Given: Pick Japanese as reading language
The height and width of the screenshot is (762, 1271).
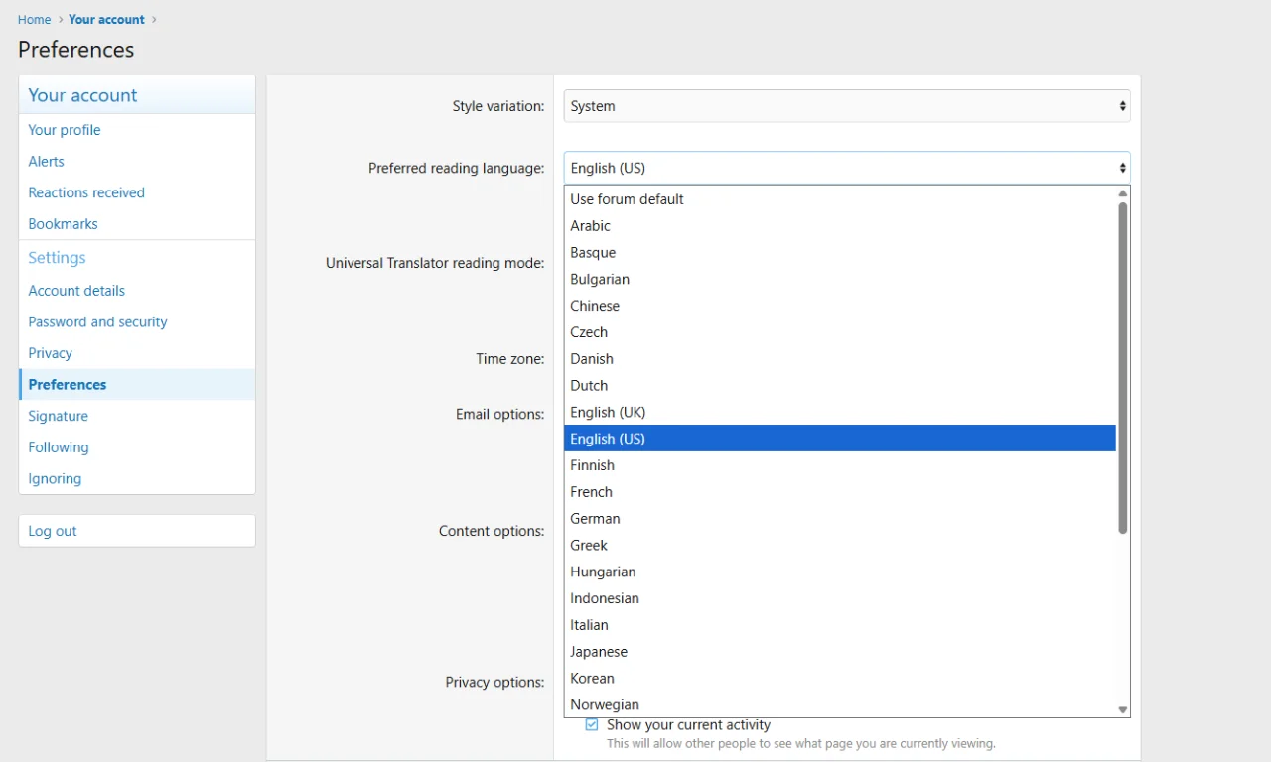Looking at the screenshot, I should 840,652.
